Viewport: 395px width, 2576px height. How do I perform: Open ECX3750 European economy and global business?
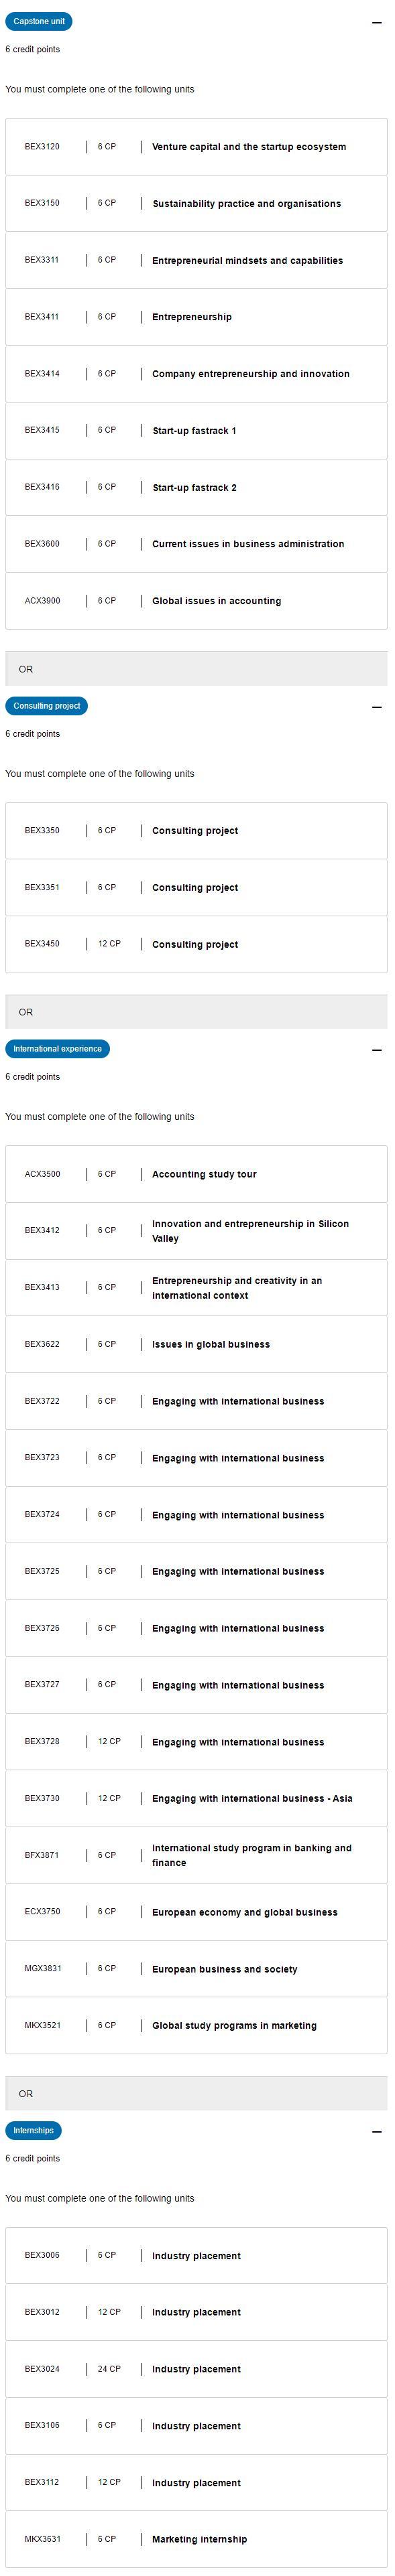(x=196, y=1912)
